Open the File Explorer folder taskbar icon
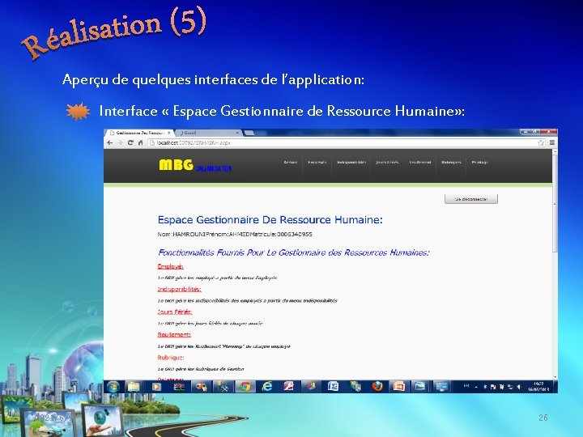 (134, 387)
